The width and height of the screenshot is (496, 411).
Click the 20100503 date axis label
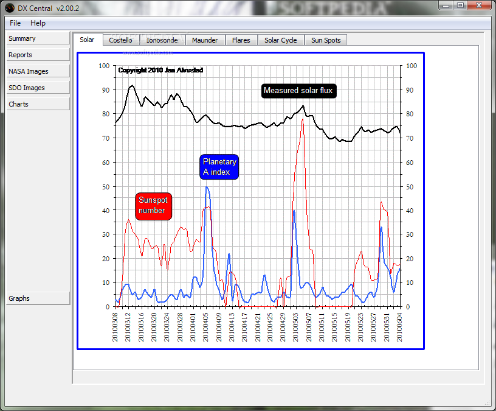pos(295,327)
